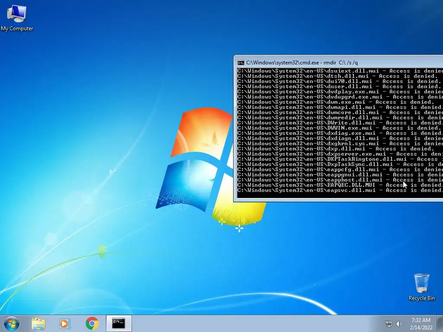Click the dxp.dll.mui output line

click(x=336, y=149)
